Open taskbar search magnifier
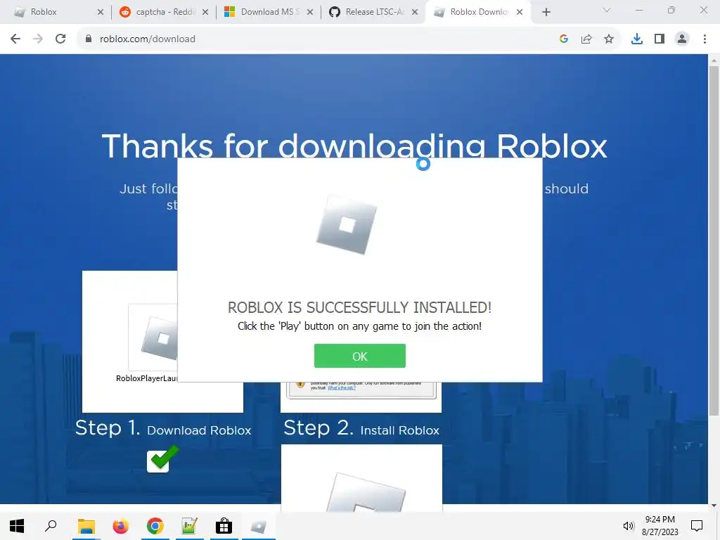Viewport: 720px width, 540px height. 51,526
